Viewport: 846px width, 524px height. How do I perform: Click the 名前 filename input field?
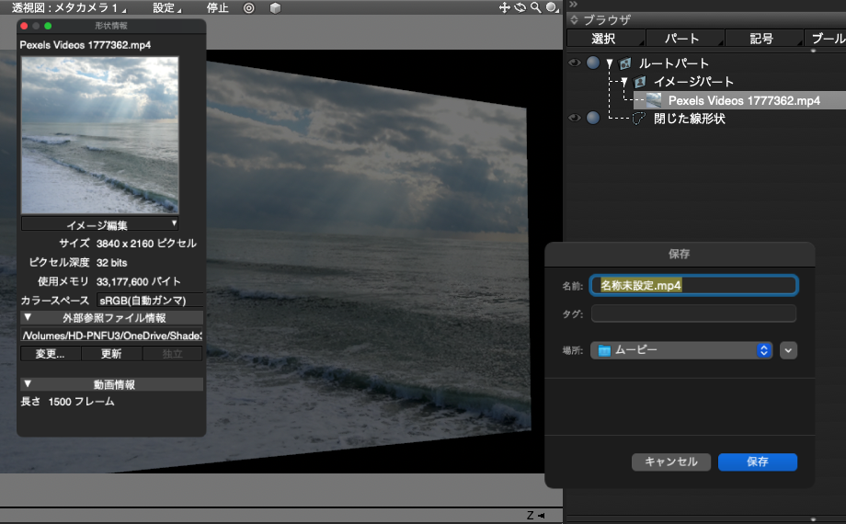click(693, 285)
